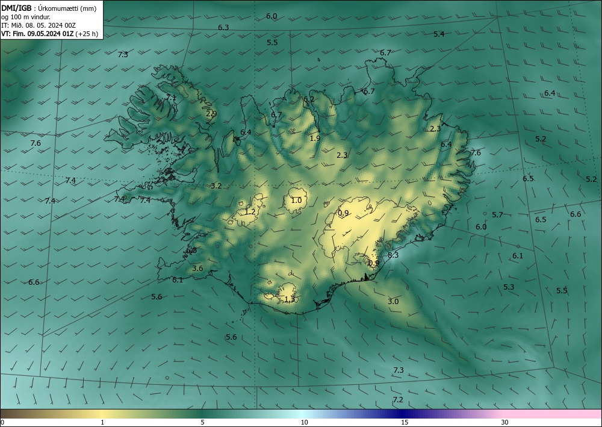Viewport: 602px width, 427px height.
Task: Click the 5.3 value in the southeastern sea
Action: pyautogui.click(x=508, y=287)
